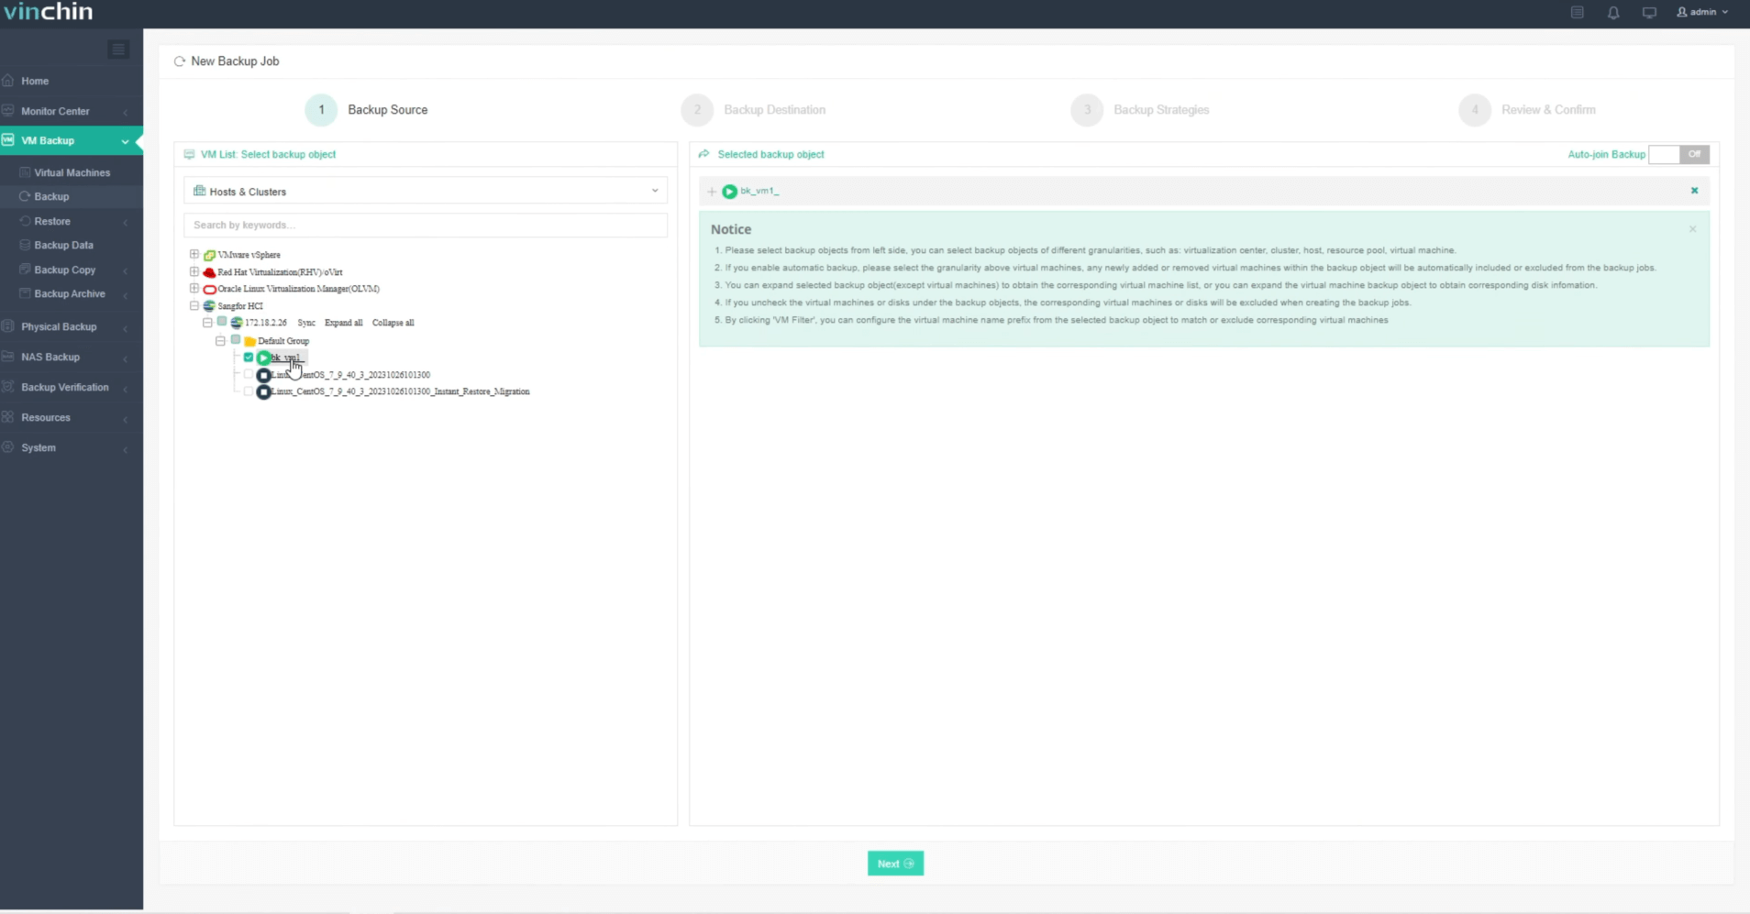The image size is (1750, 914).
Task: Click the monitor screen icon in header
Action: click(x=1649, y=13)
